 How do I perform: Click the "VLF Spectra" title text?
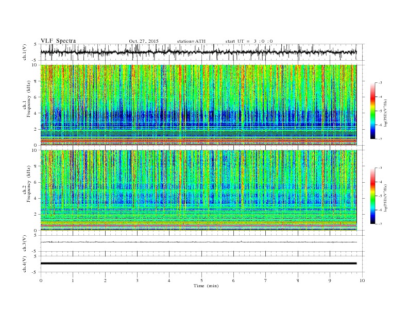(58, 41)
